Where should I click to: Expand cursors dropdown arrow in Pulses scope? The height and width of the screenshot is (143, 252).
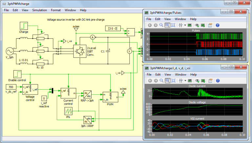point(185,25)
